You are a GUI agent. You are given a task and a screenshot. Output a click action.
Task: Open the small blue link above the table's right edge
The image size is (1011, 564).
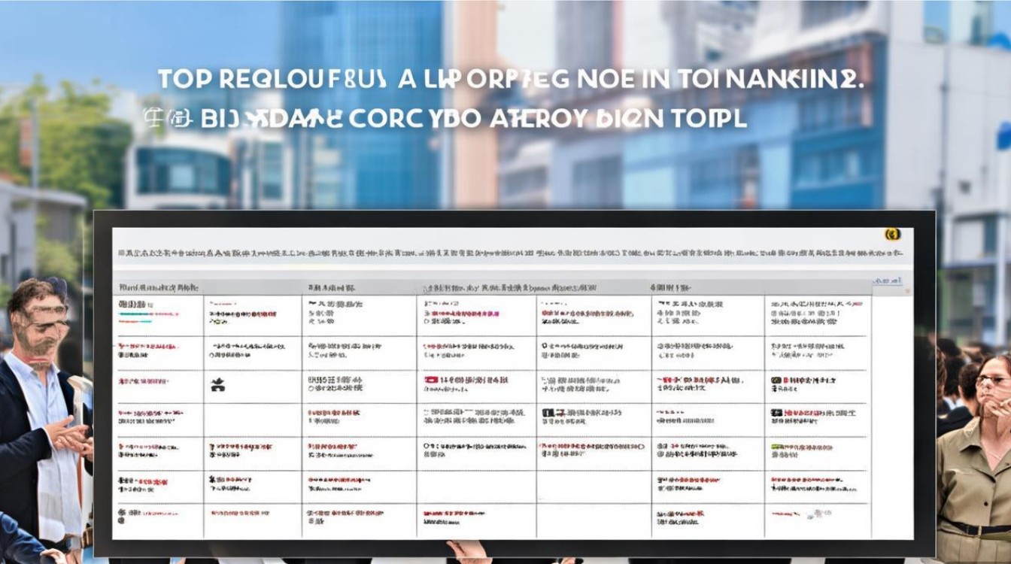point(888,280)
